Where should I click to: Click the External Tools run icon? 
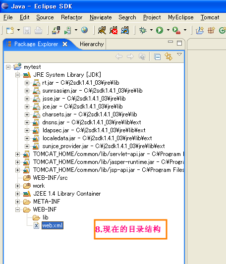pos(176,31)
